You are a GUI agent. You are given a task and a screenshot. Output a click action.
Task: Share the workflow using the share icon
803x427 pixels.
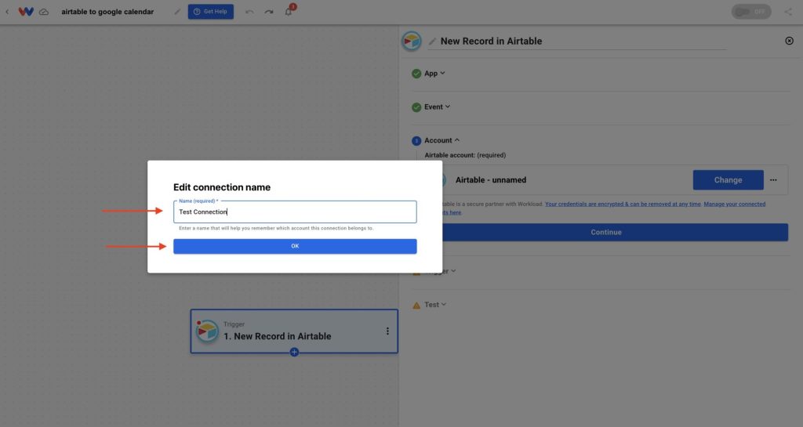click(787, 12)
